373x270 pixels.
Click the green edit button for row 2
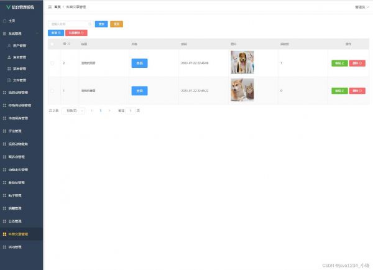point(339,63)
